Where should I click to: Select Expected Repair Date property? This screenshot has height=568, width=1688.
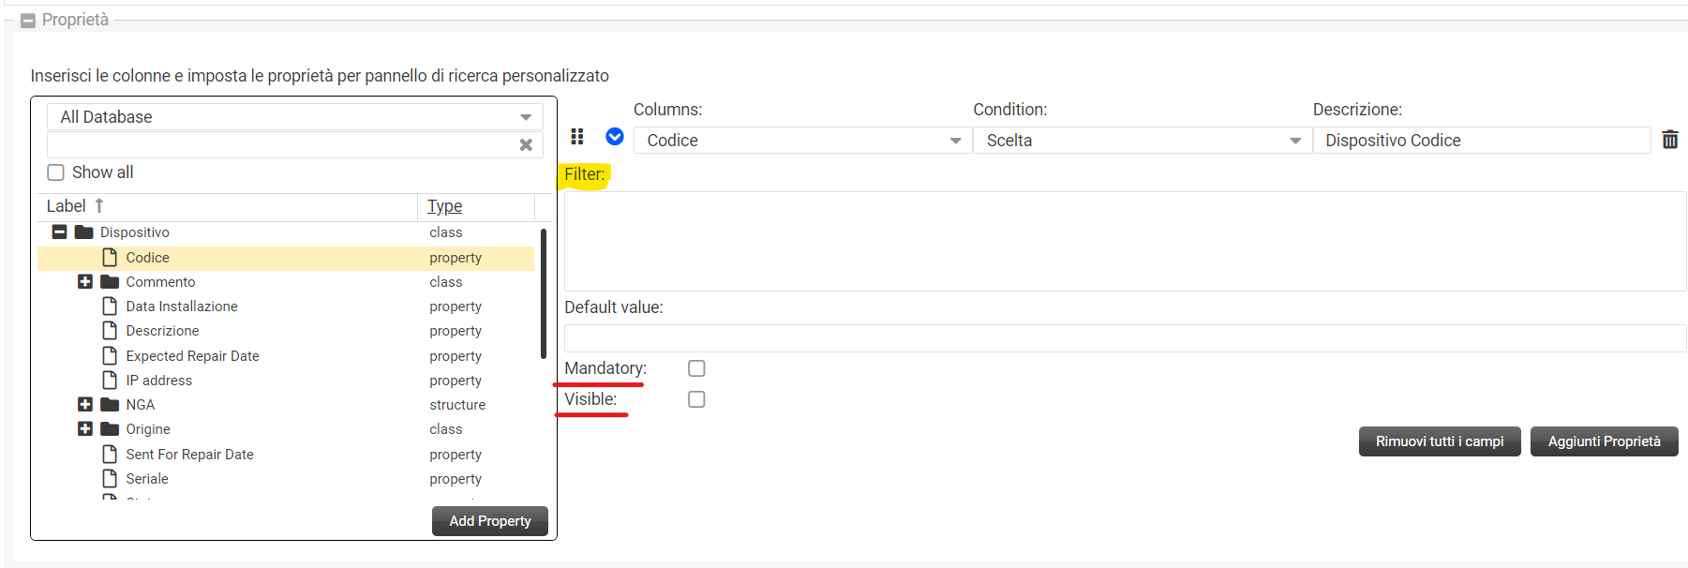(x=192, y=356)
